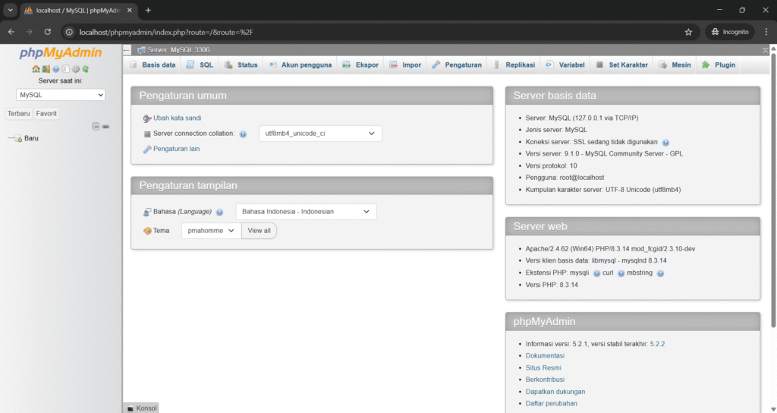Screen dimensions: 777x413
Task: Open the Status tab
Action: [x=241, y=65]
